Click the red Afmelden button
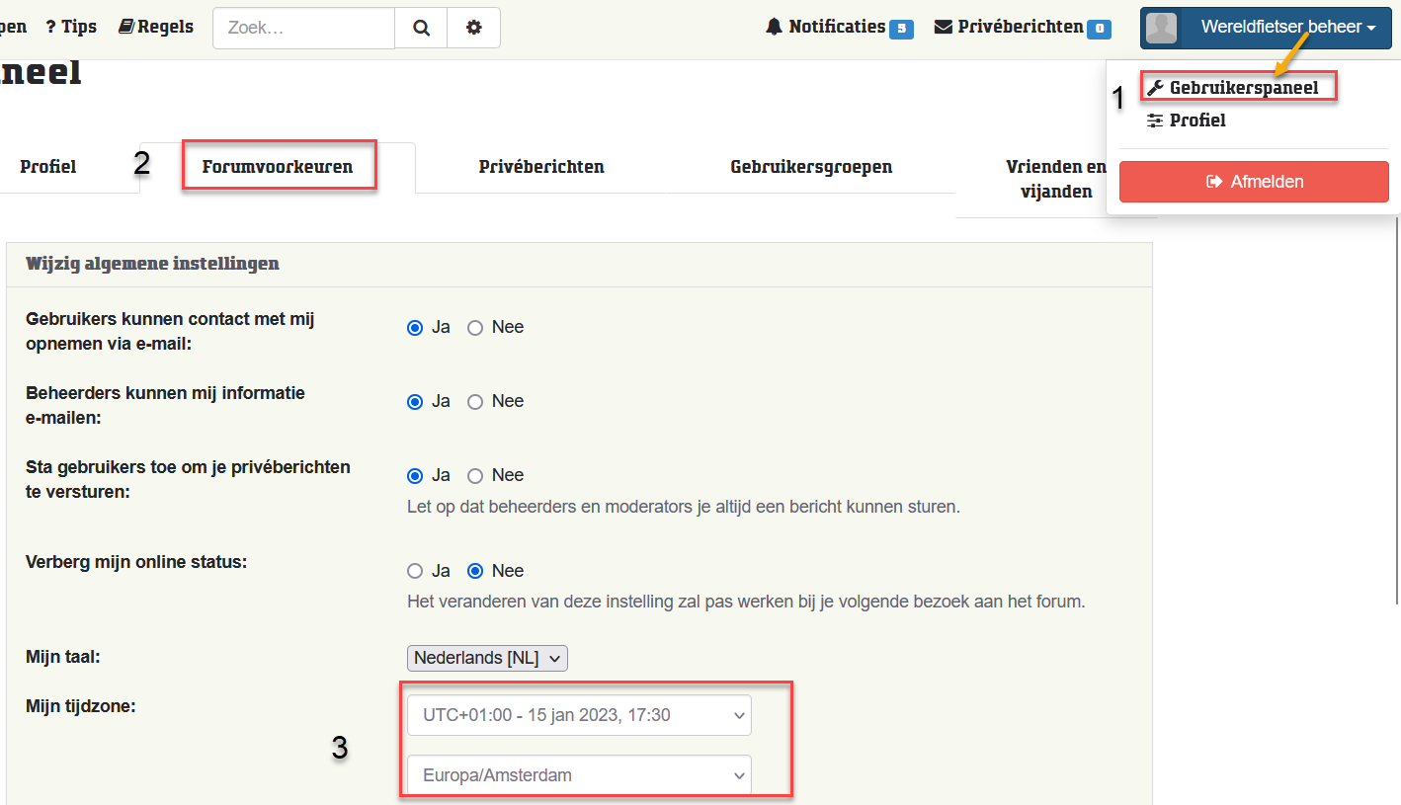The width and height of the screenshot is (1401, 805). [x=1254, y=182]
